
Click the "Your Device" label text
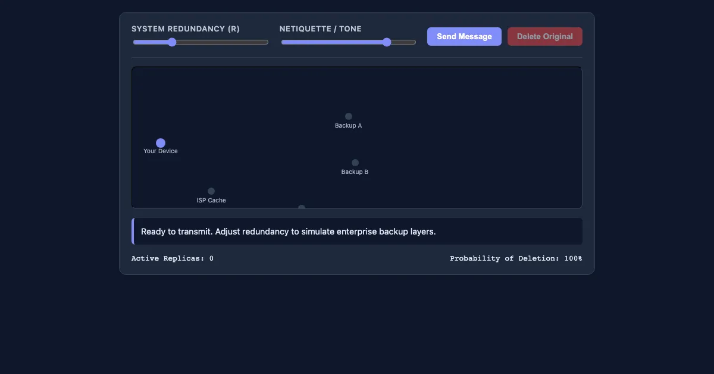pos(161,151)
